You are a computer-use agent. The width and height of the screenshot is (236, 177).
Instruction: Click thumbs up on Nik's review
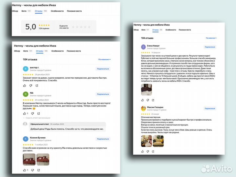[25, 113]
